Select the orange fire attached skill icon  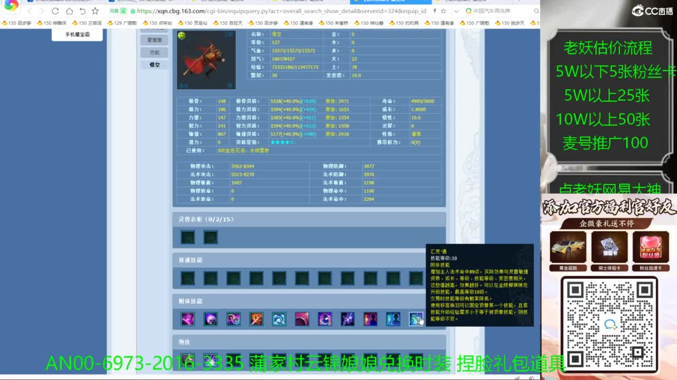[x=257, y=319]
